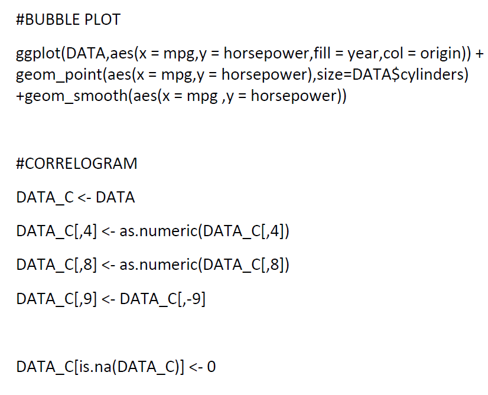Click on the word geom_point
The image size is (488, 395).
click(x=59, y=75)
